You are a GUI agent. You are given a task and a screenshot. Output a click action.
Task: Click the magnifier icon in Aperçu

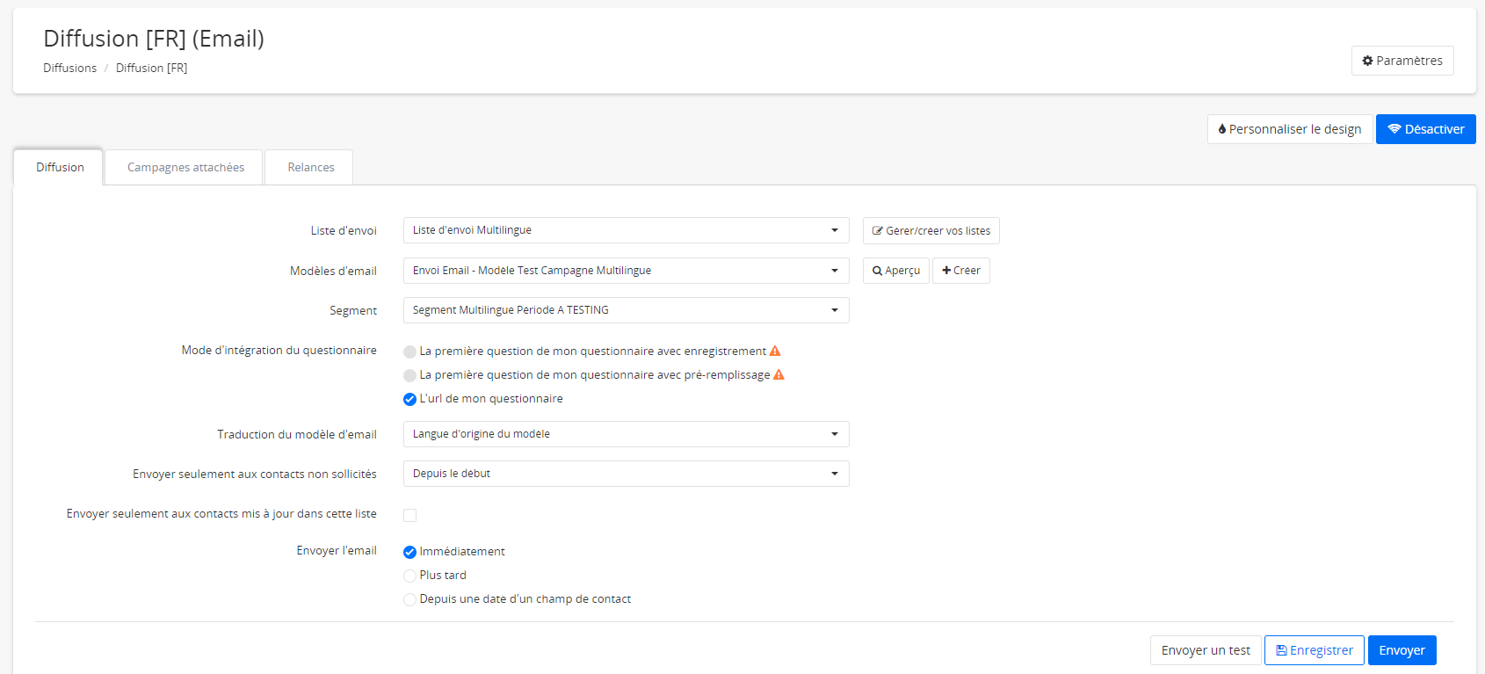pyautogui.click(x=877, y=271)
